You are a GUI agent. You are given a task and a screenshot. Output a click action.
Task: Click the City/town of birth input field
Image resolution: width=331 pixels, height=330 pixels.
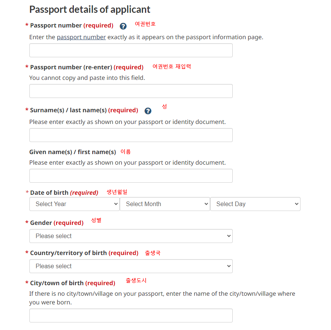(131, 315)
